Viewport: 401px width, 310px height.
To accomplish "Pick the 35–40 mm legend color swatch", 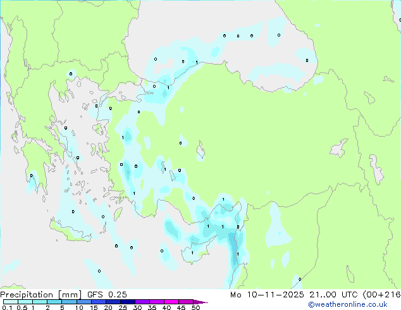I will tap(156, 302).
